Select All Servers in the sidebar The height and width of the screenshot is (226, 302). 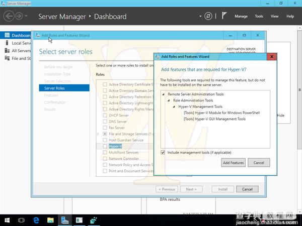(x=16, y=51)
